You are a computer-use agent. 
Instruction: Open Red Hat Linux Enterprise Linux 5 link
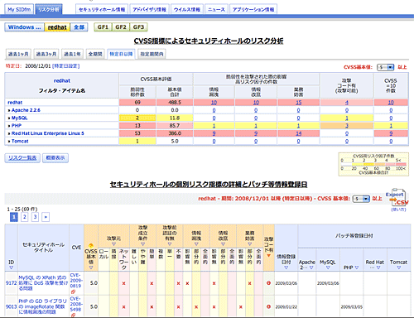[48, 133]
